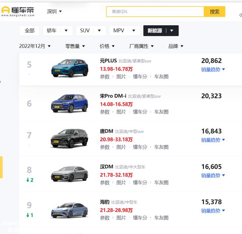This screenshot has height=234, width=242.
Task: Expand the 轿车 sub-type arrow
Action: (x=66, y=31)
